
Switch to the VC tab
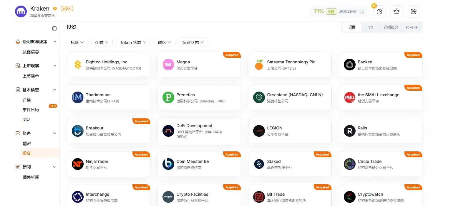(x=371, y=27)
